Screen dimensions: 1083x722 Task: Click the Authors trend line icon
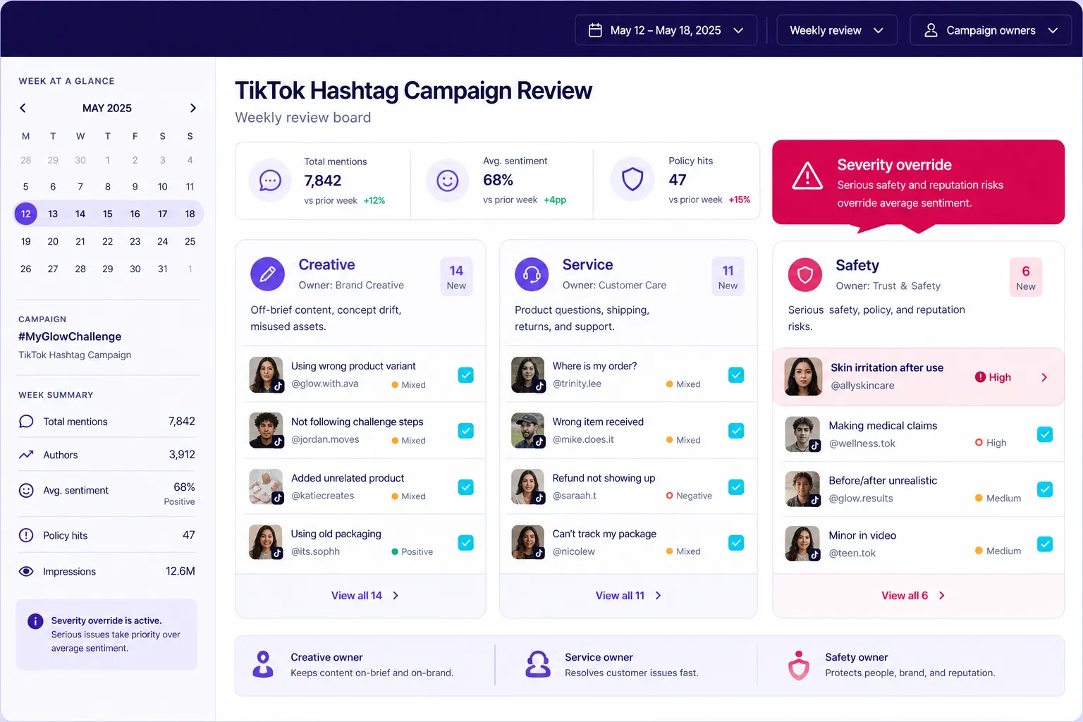tap(26, 455)
